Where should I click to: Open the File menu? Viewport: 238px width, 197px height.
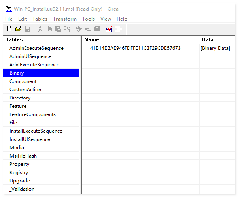point(9,19)
